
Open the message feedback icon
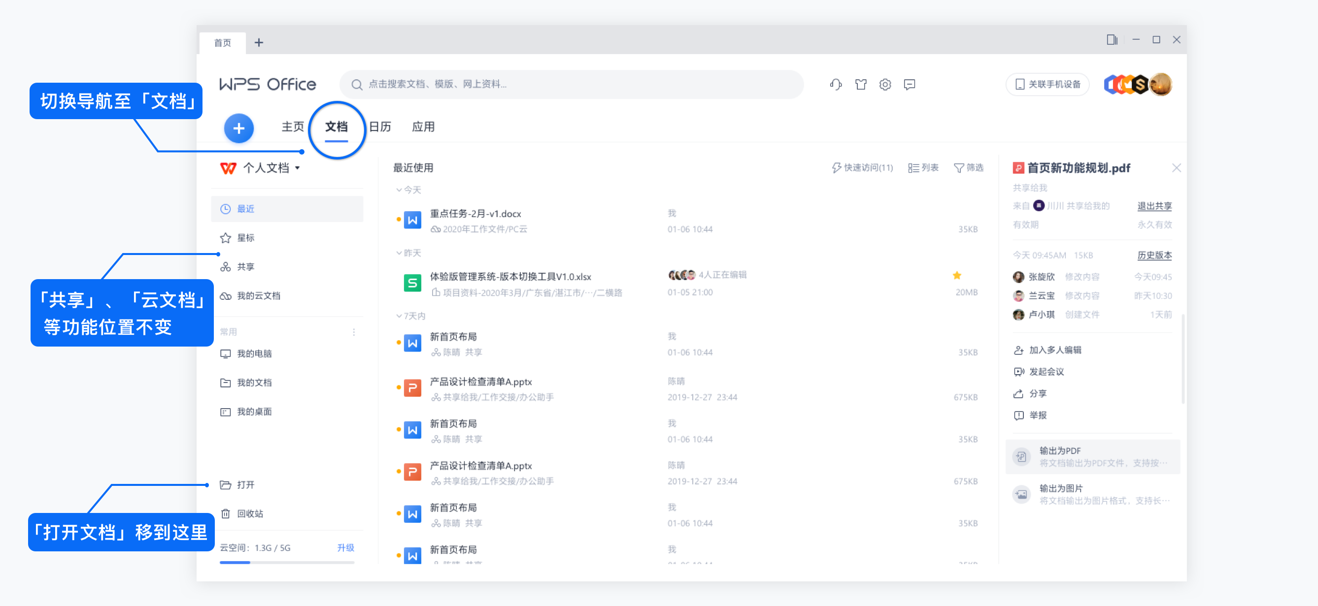[909, 84]
